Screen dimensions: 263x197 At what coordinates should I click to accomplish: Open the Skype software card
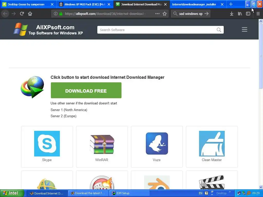47,147
